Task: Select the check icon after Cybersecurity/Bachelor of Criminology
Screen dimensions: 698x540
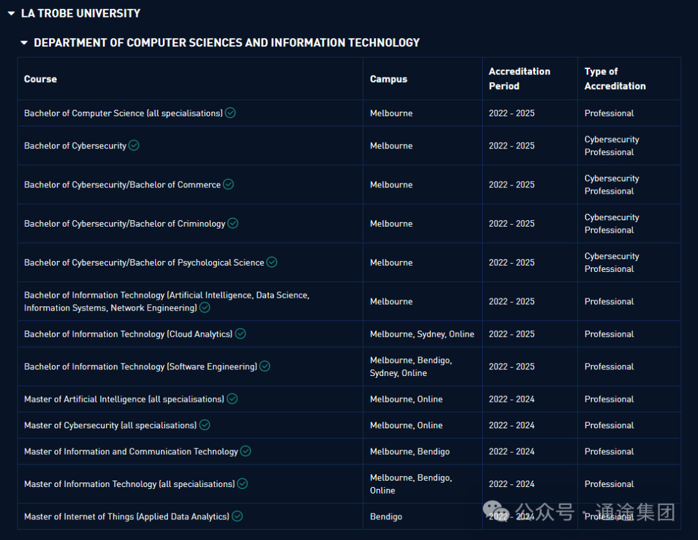Action: point(233,223)
